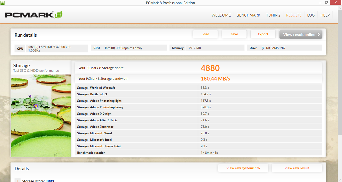Click the 134.7 s Battlefield 3 value
This screenshot has width=342, height=182.
(x=206, y=94)
